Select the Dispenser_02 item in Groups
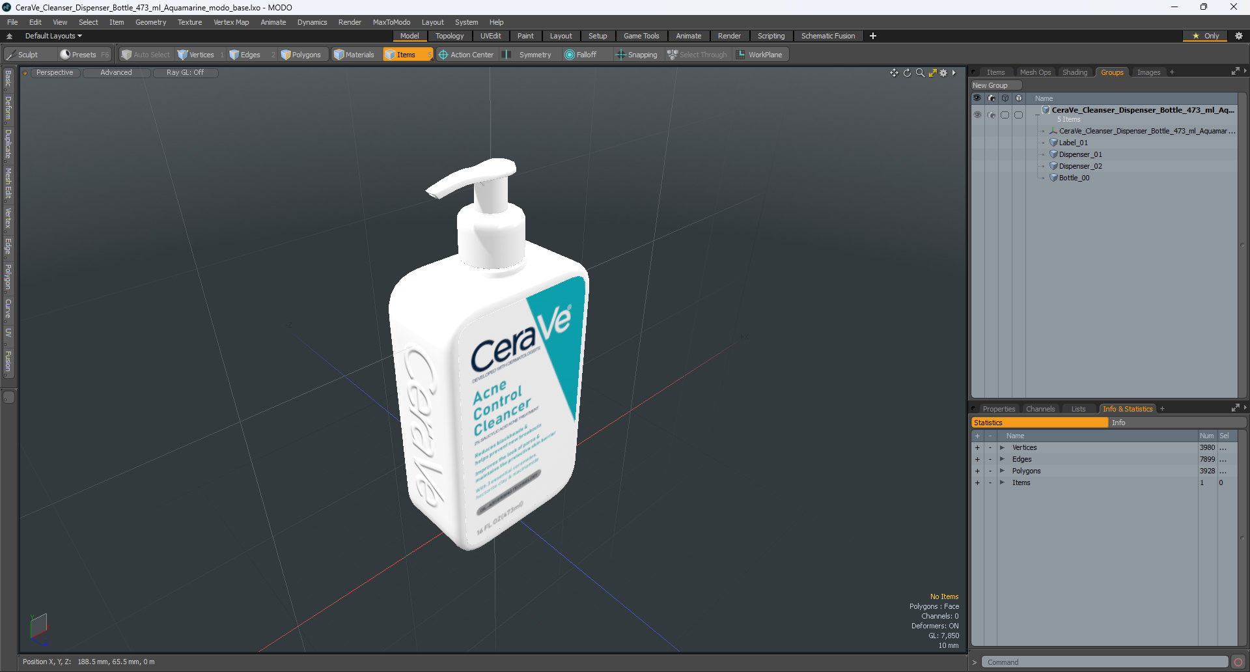 click(1080, 166)
